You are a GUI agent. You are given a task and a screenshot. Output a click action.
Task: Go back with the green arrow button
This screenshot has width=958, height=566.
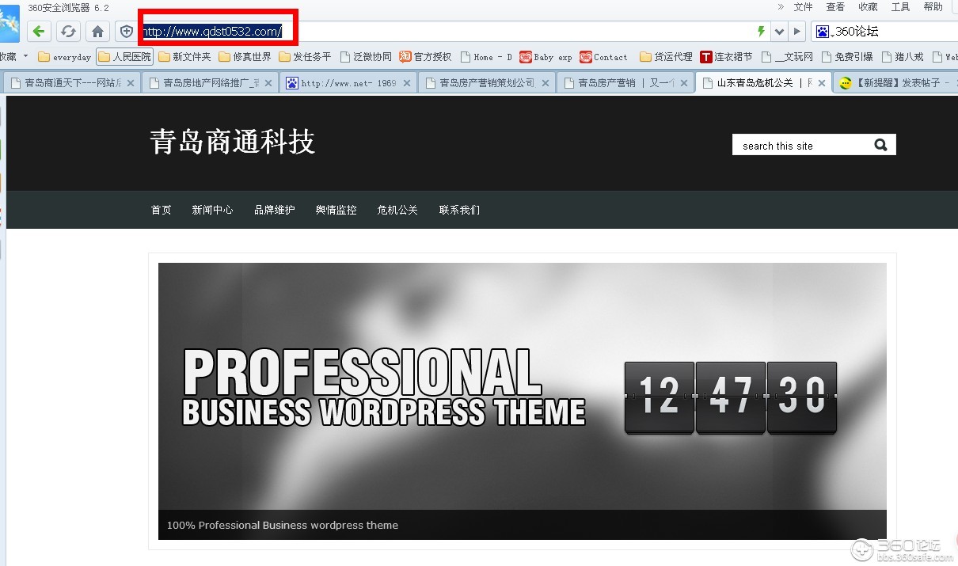[39, 32]
